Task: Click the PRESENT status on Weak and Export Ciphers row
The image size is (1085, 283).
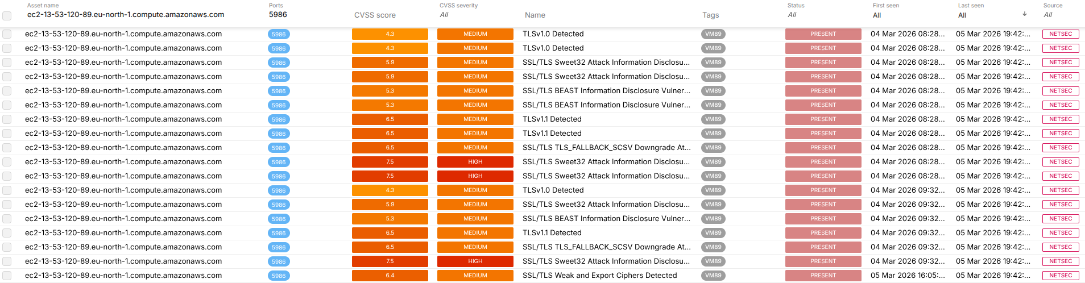Action: coord(823,276)
